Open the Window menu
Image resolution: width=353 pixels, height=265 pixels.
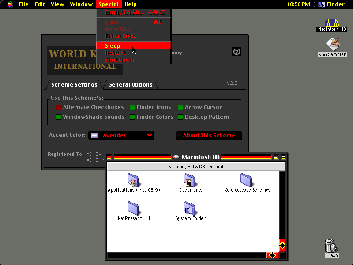pos(81,4)
